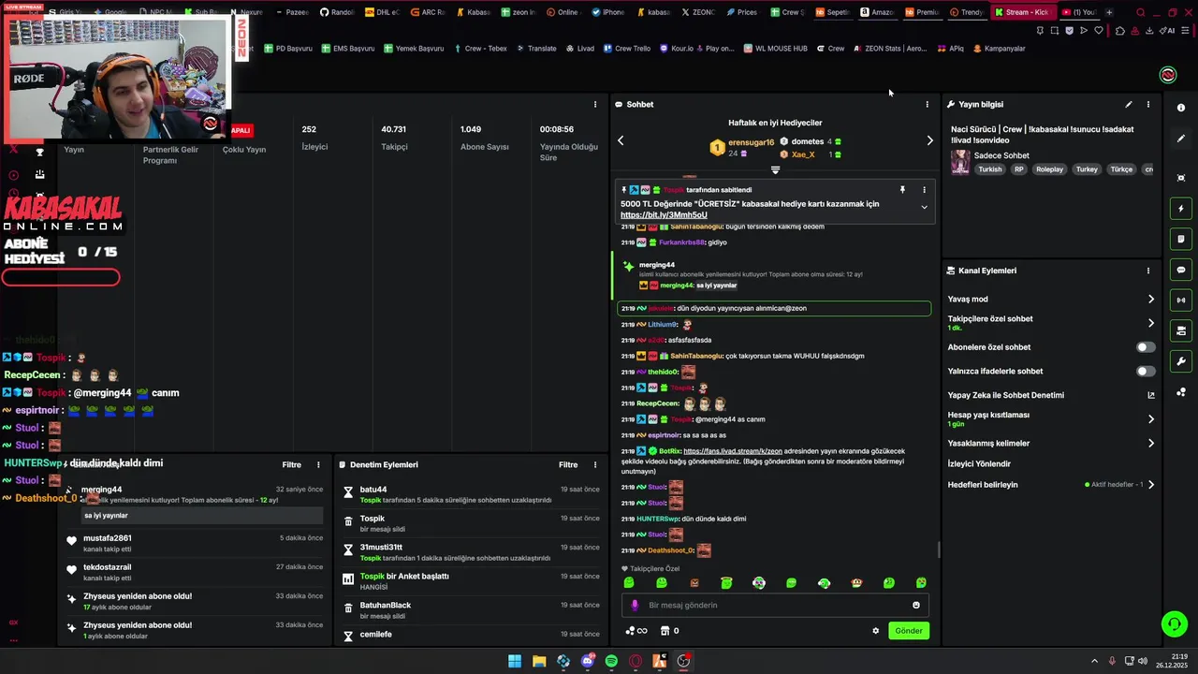Viewport: 1198px width, 674px height.
Task: Show next weekly top gifters
Action: click(x=929, y=140)
